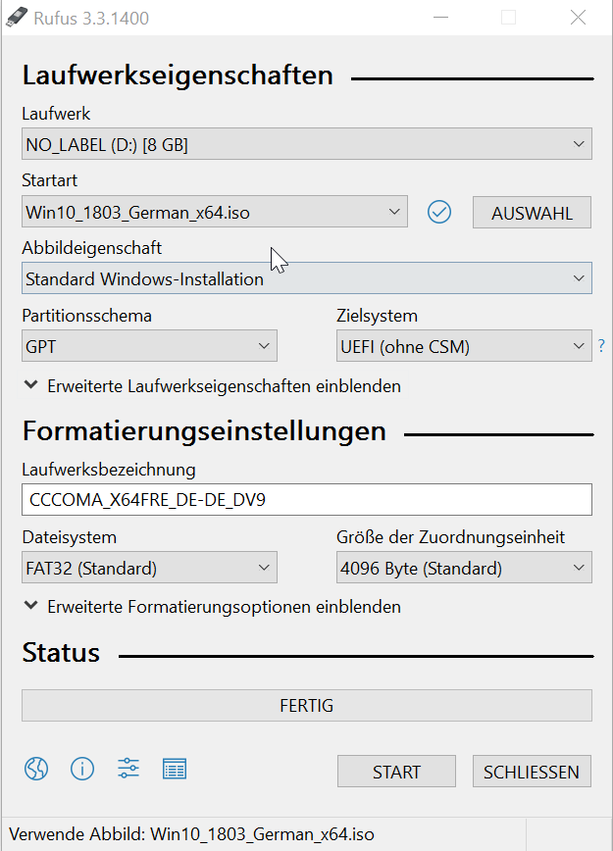Open the language globe icon
613x851 pixels.
36,769
